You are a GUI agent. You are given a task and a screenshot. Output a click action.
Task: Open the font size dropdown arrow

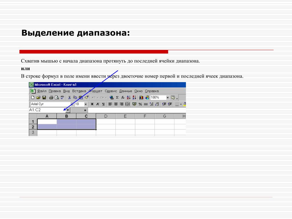(86, 104)
